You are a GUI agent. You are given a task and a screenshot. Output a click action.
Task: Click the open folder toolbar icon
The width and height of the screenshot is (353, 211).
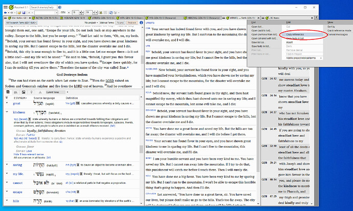point(19,13)
